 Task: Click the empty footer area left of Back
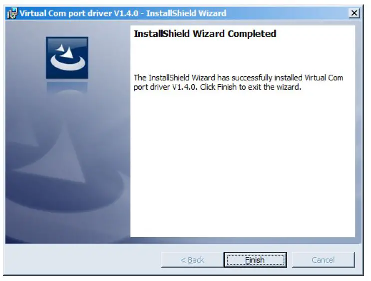pos(83,260)
